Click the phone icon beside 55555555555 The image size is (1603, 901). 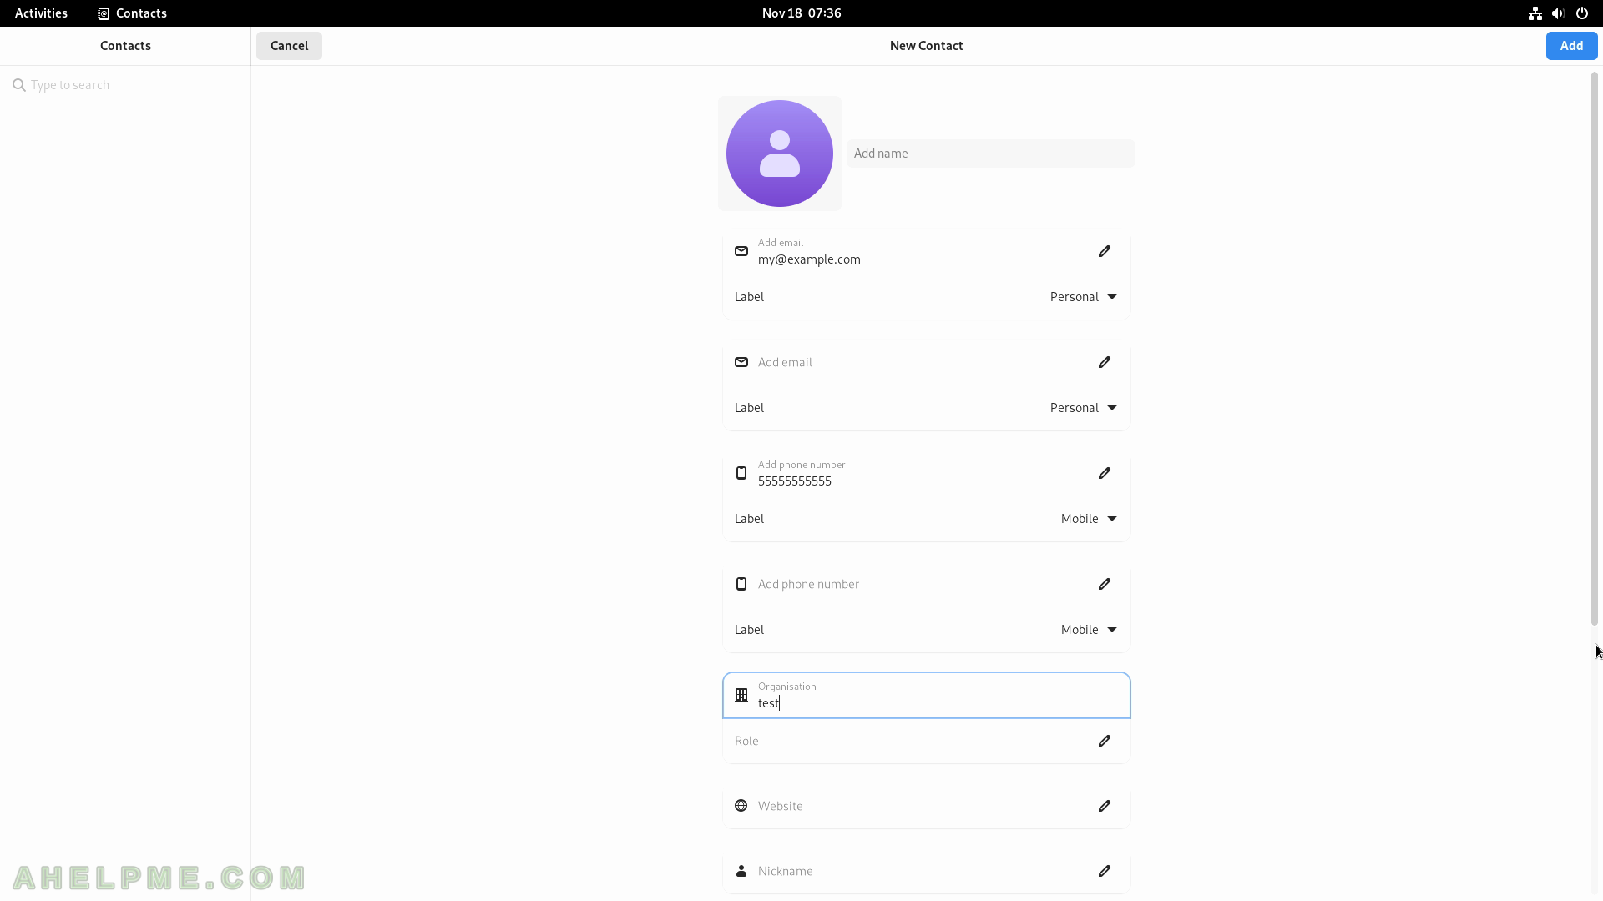click(x=741, y=473)
